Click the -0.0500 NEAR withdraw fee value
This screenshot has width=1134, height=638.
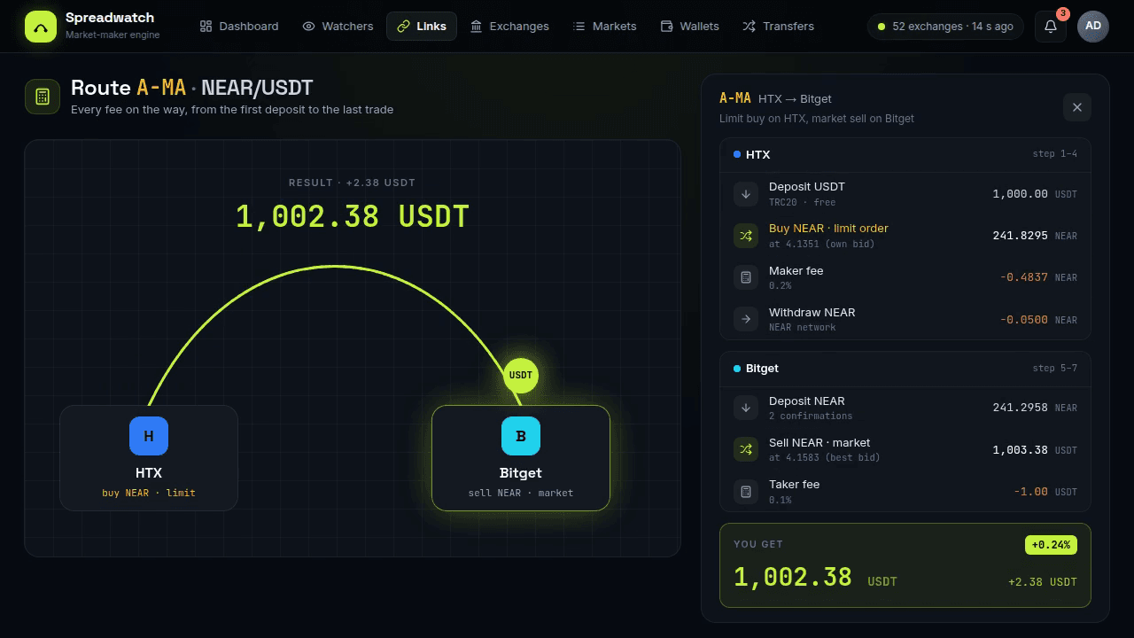[x=1038, y=320]
